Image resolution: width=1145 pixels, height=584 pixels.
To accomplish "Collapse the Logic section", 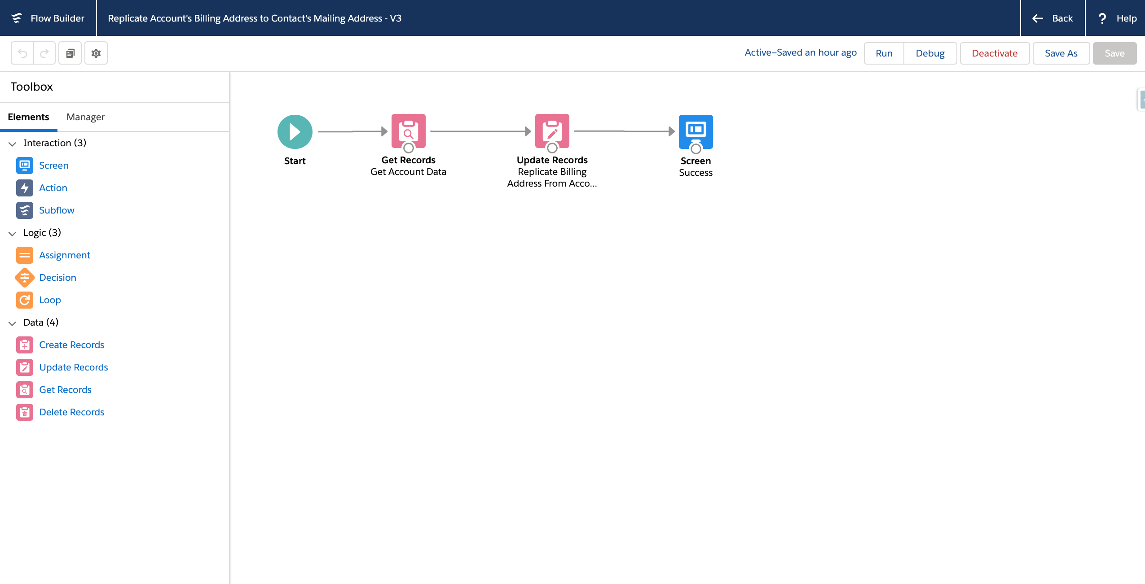I will pos(12,233).
